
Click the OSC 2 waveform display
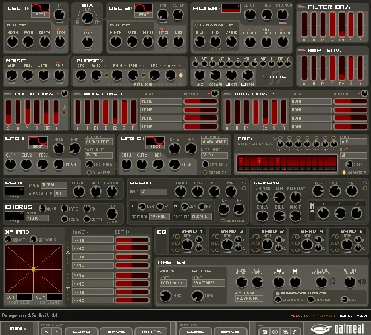[144, 11]
